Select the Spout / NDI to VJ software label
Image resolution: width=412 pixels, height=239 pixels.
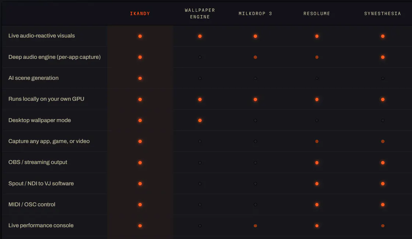[41, 183]
